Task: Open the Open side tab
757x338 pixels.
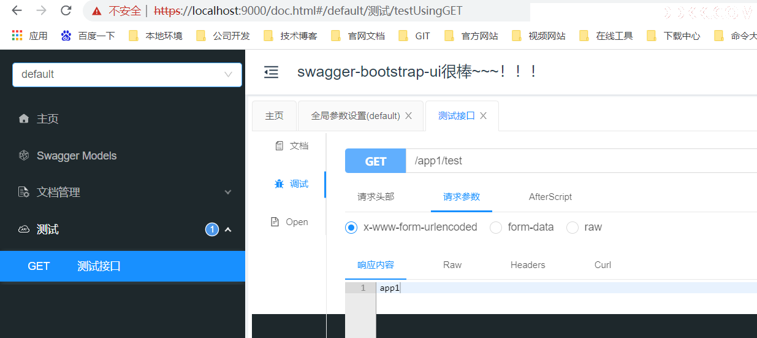Action: (x=289, y=222)
